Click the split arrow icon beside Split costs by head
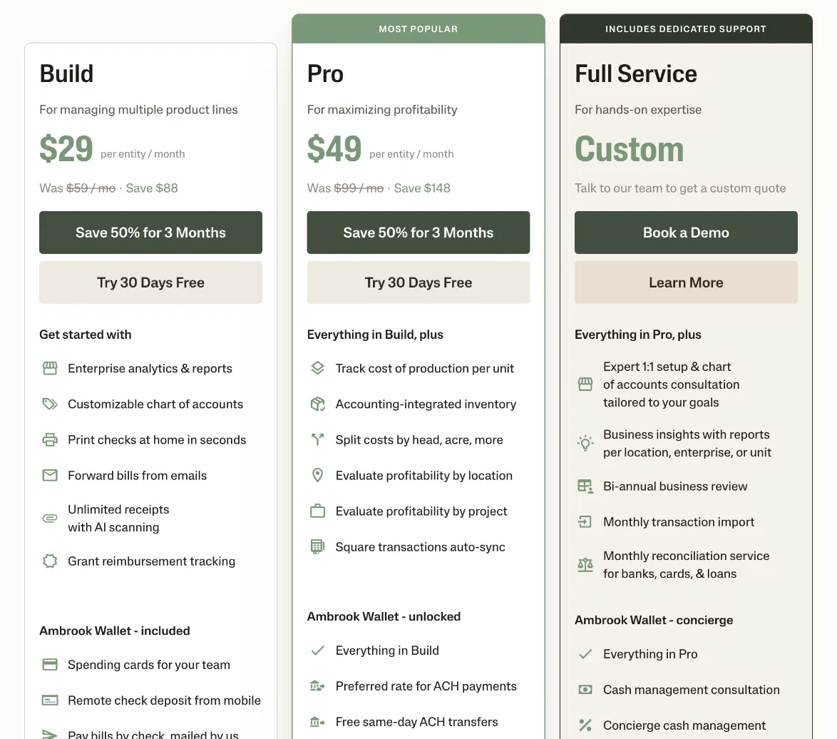 [x=317, y=440]
